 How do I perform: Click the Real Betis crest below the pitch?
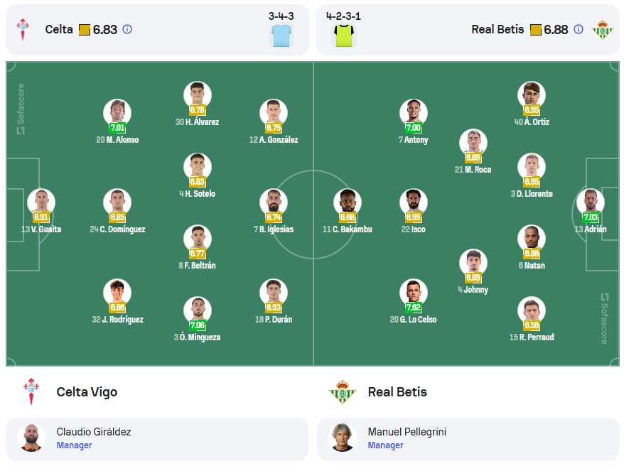[x=343, y=391]
